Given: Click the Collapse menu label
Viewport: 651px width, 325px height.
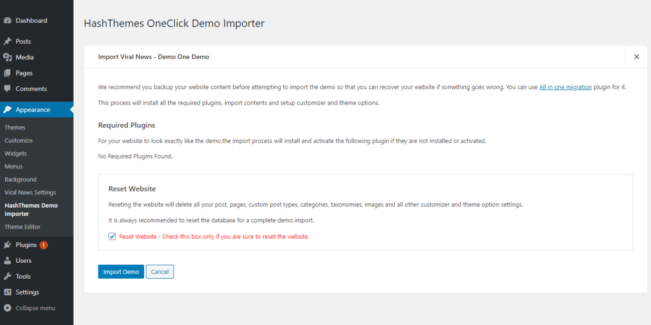Looking at the screenshot, I should tap(36, 308).
